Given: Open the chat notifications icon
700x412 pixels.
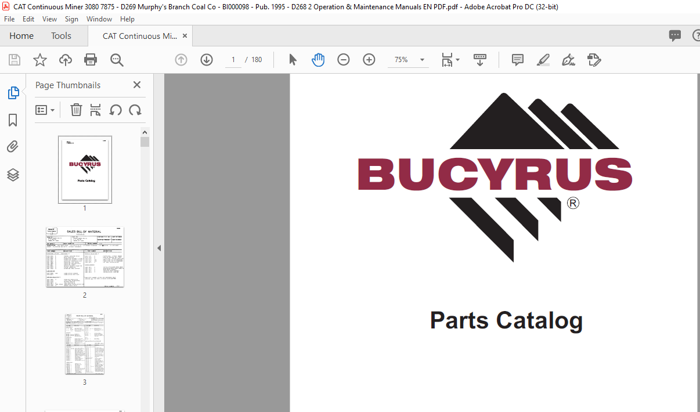Looking at the screenshot, I should [x=674, y=35].
